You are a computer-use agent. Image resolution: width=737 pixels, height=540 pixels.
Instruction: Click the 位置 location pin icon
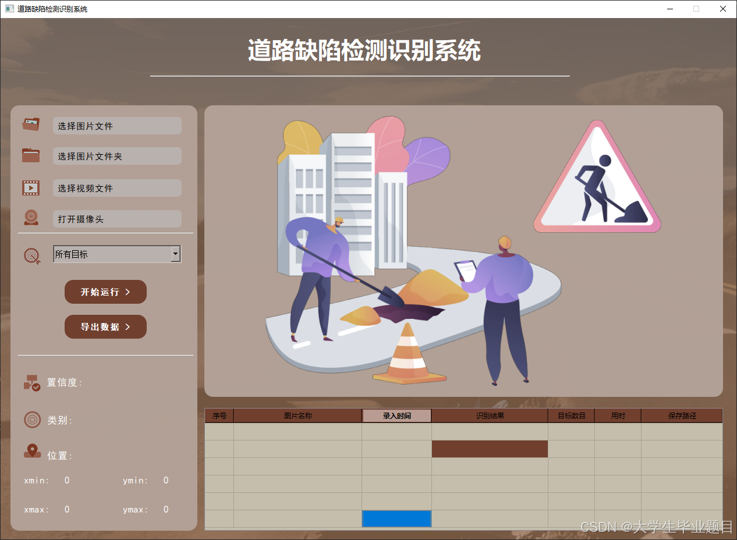point(32,451)
